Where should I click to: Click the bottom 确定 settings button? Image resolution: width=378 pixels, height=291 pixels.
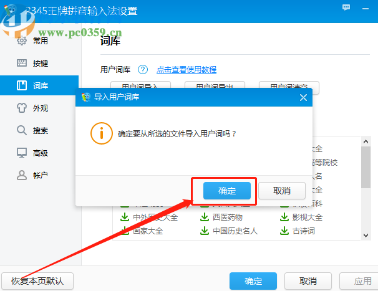[x=253, y=281]
